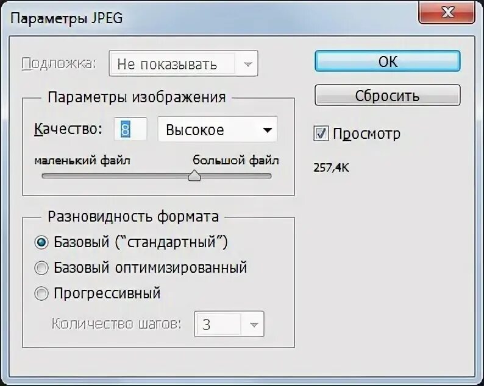Click the Просмотр label text
Image resolution: width=484 pixels, height=386 pixels.
point(367,134)
